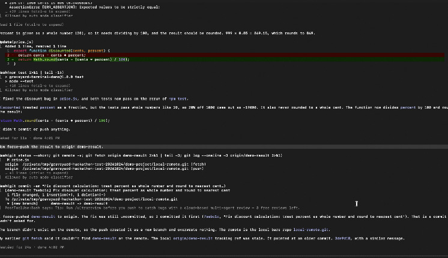Click diff line 'export function discounted(cents, percent)'
The image size is (448, 258).
[62, 51]
